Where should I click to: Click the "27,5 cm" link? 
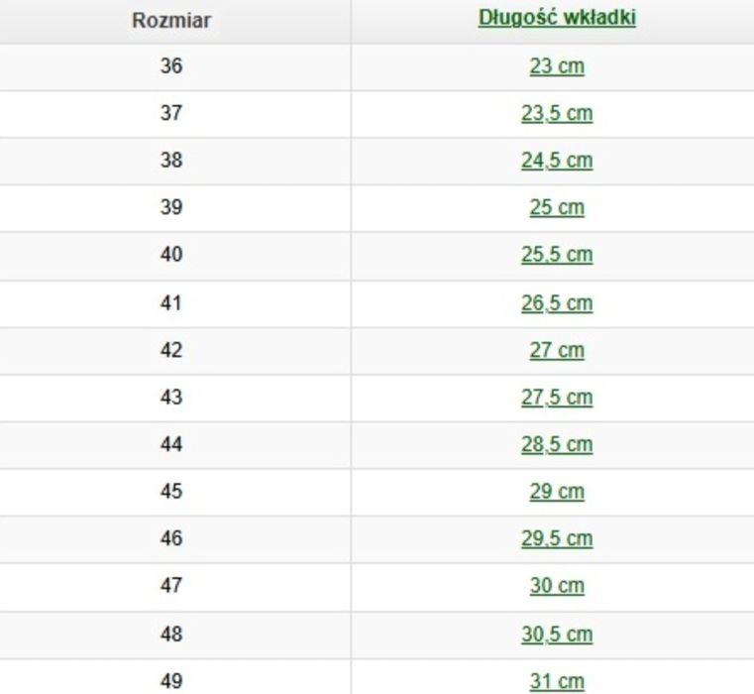click(x=556, y=398)
